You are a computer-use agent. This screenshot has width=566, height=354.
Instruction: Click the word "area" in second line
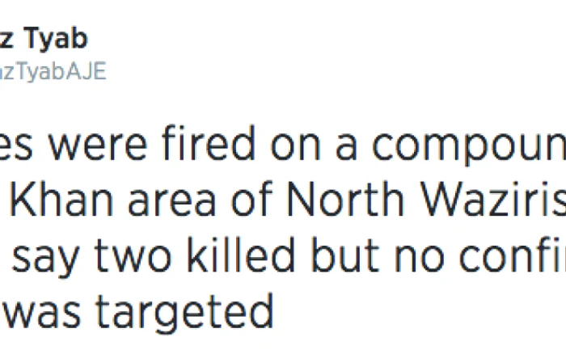click(x=171, y=203)
